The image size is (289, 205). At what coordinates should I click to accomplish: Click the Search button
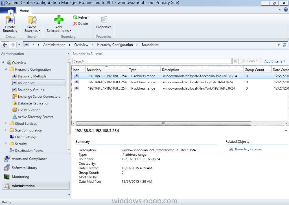coord(250,61)
